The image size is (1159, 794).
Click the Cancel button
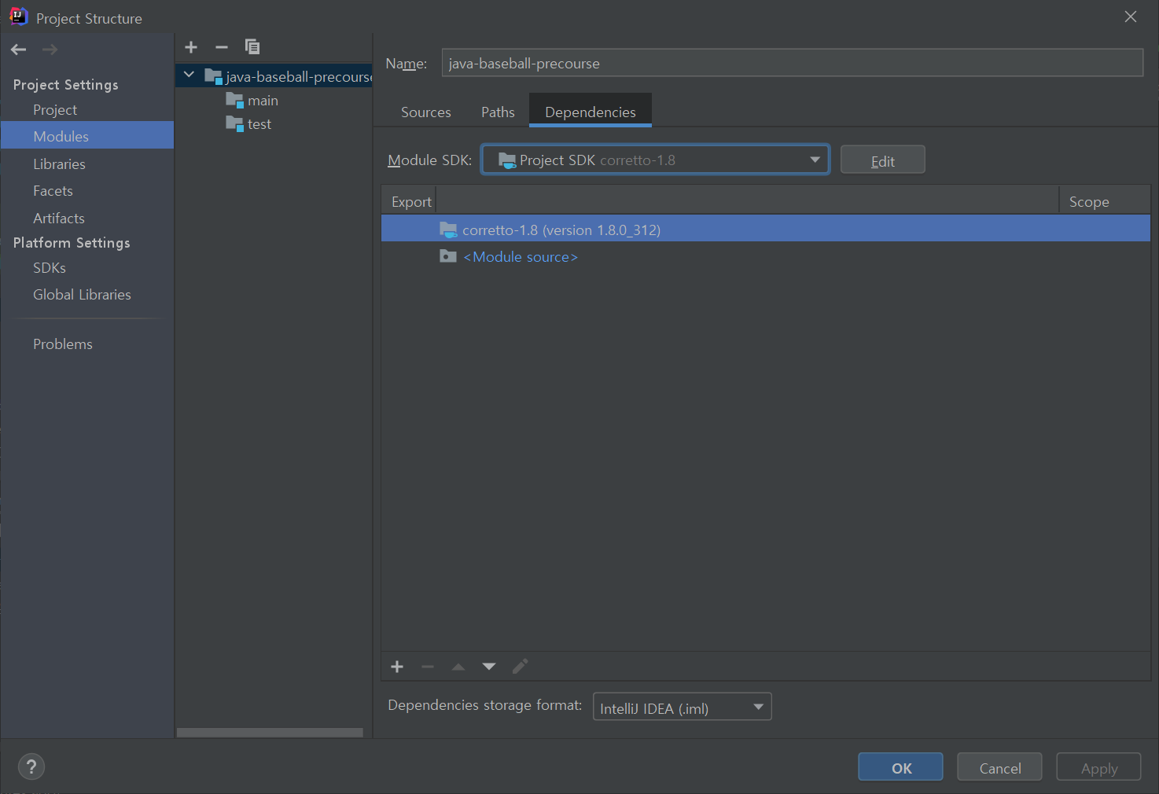click(x=999, y=767)
